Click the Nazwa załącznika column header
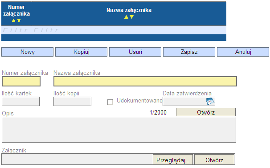 click(129, 14)
